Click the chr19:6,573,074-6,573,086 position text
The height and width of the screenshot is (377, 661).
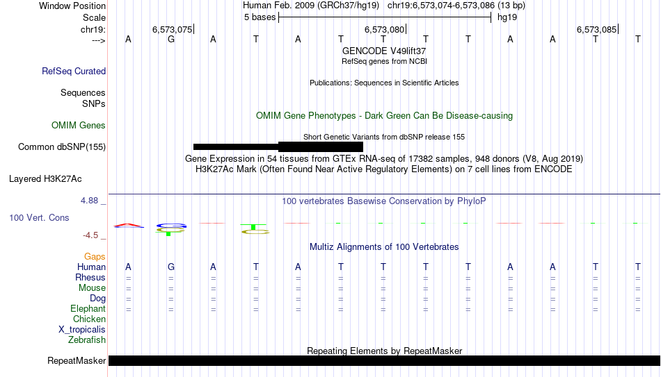(x=456, y=6)
